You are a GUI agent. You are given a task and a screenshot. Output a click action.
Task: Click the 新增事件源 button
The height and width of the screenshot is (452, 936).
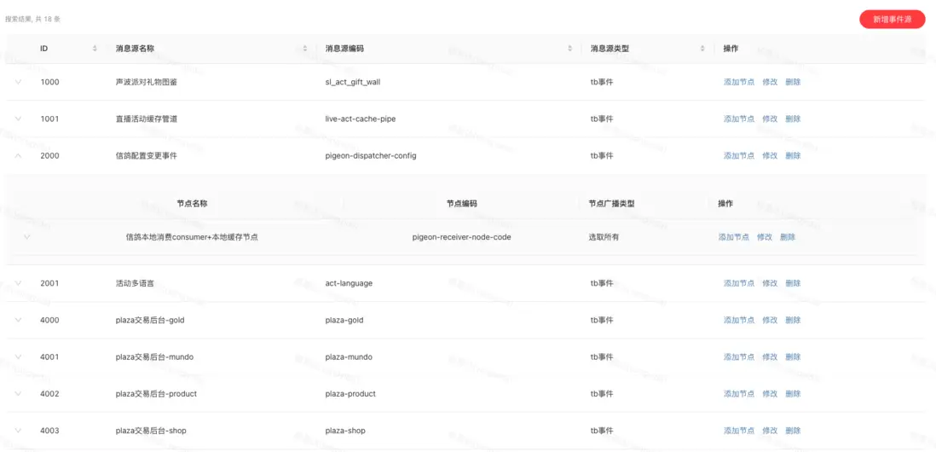click(x=892, y=19)
